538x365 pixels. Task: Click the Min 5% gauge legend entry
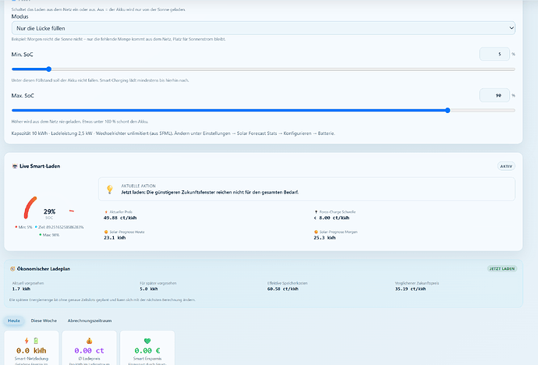point(23,227)
